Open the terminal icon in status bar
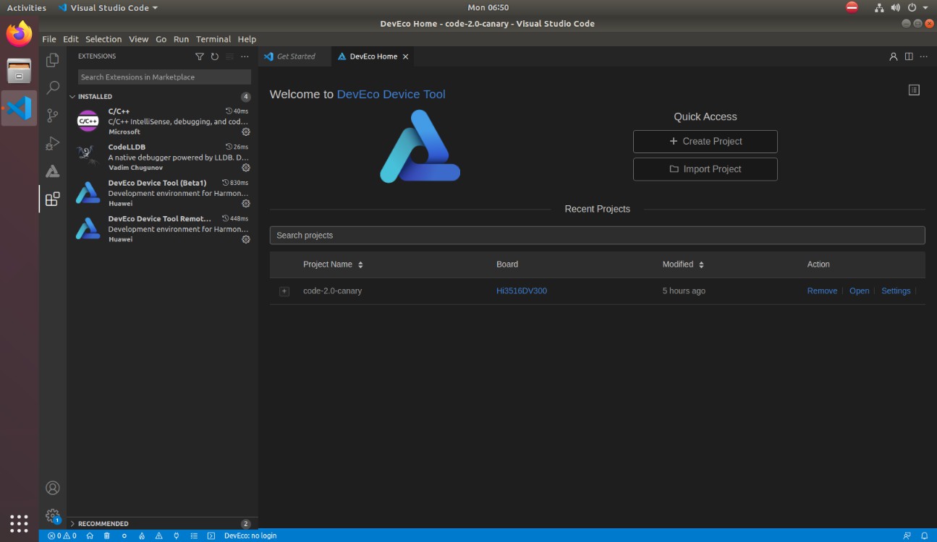The width and height of the screenshot is (937, 542). (211, 535)
